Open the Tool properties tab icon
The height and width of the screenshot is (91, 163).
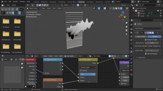(131, 25)
